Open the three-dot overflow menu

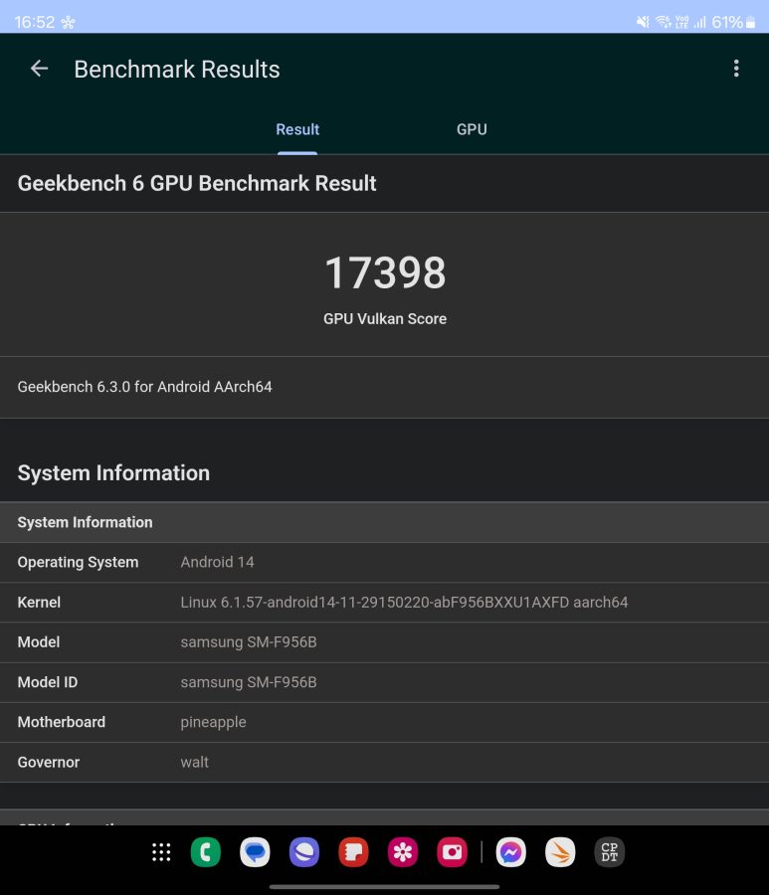736,69
